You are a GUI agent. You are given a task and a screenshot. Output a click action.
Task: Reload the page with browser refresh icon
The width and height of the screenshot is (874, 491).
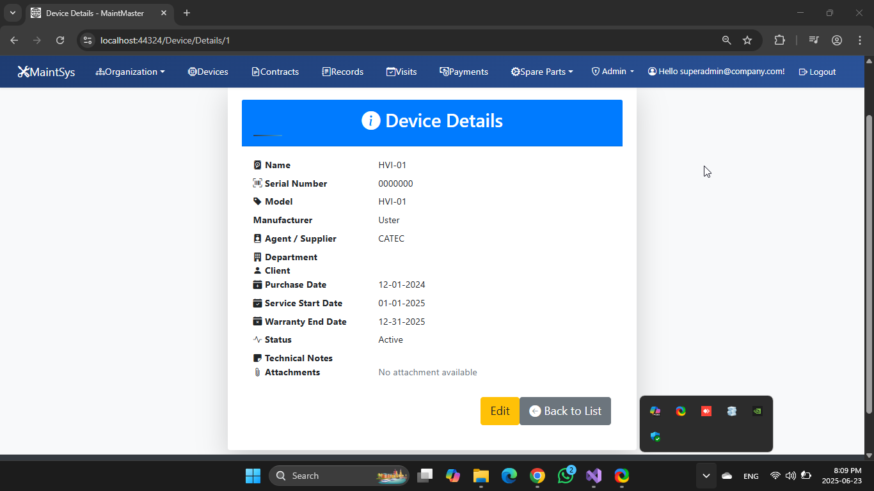(x=60, y=40)
